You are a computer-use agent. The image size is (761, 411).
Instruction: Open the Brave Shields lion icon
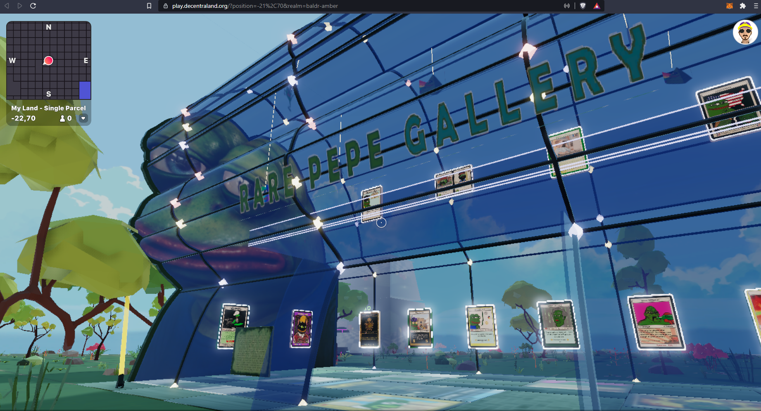click(583, 6)
